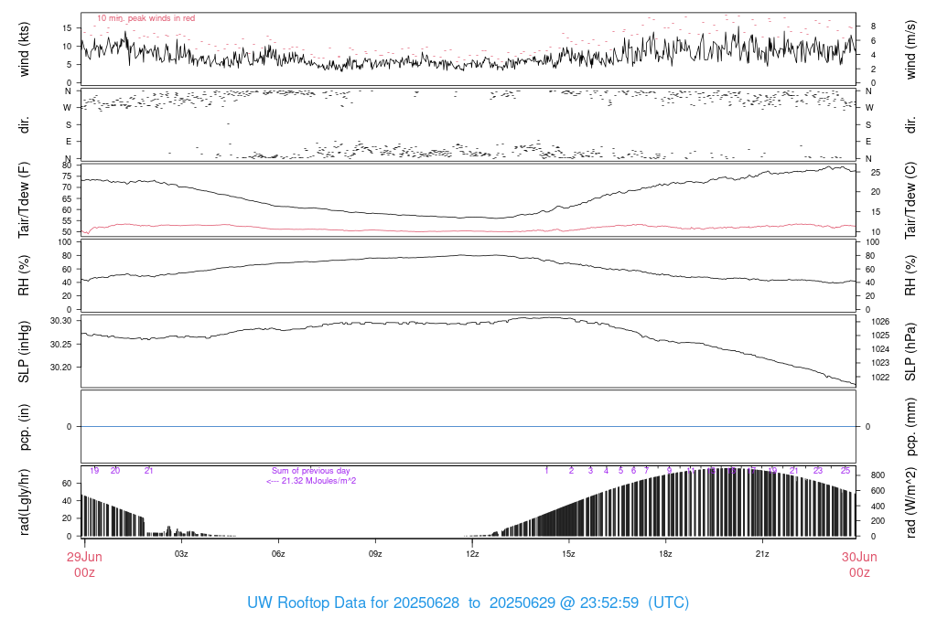Select the 'Tair/Tdew (F)' axis label
This screenshot has width=937, height=640.
coord(25,200)
